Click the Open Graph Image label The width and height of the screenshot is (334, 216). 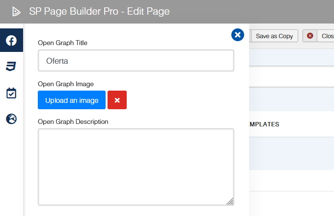66,84
